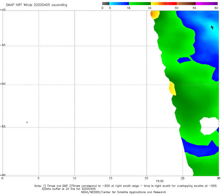Image resolution: width=221 pixels, height=194 pixels.
Task: Click the latitude axis label "-45"
Action: click(x=3, y=45)
